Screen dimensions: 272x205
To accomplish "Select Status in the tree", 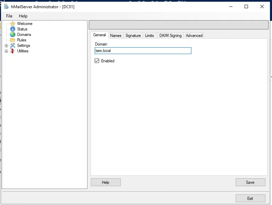I will click(22, 29).
